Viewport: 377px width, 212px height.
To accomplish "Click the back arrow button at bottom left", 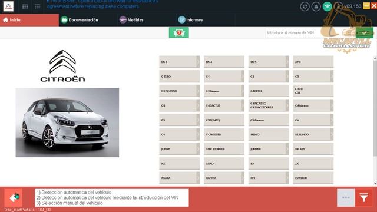I will [x=14, y=198].
